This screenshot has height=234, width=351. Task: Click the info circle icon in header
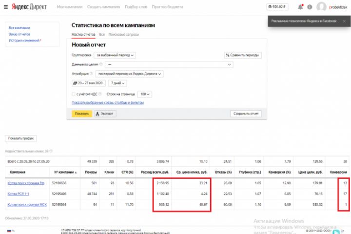(310, 7)
